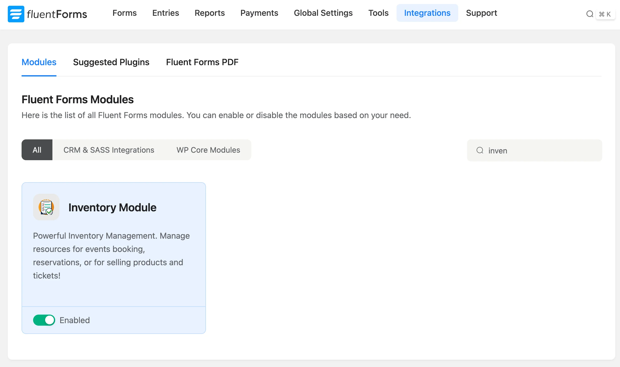Open the Payments page
620x367 pixels.
(259, 13)
